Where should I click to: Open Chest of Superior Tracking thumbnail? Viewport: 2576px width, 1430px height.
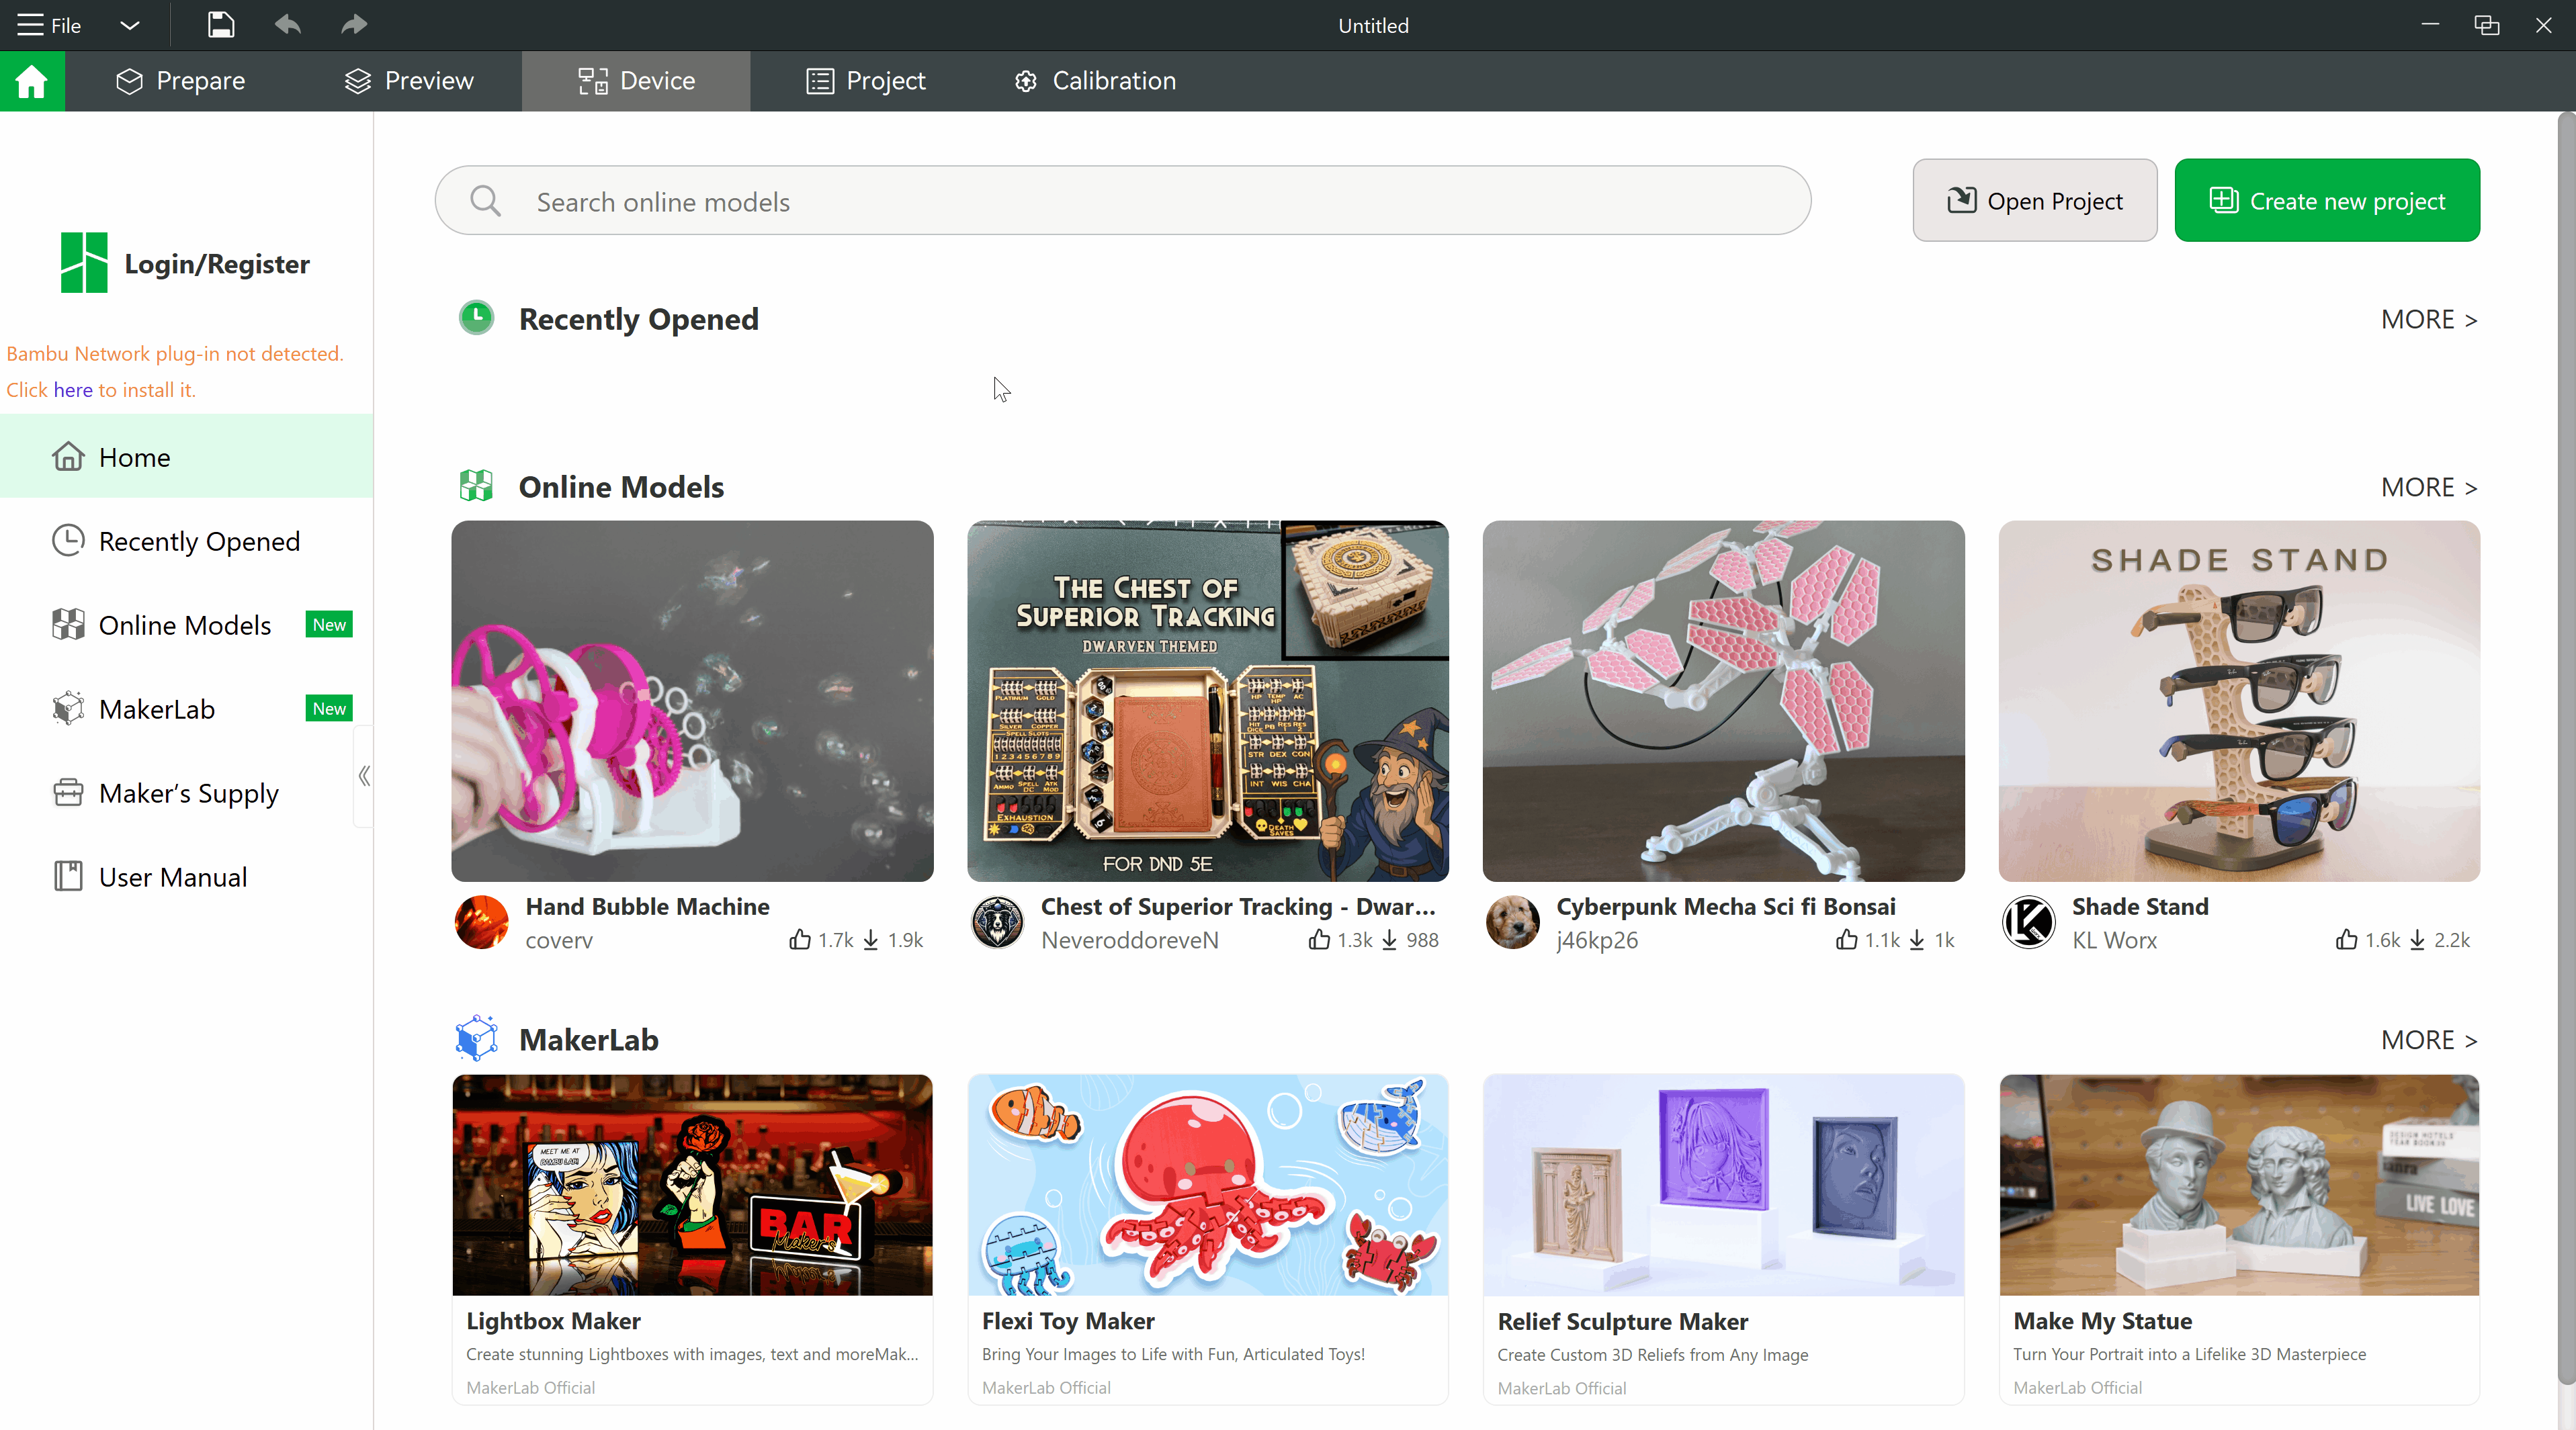(1208, 701)
